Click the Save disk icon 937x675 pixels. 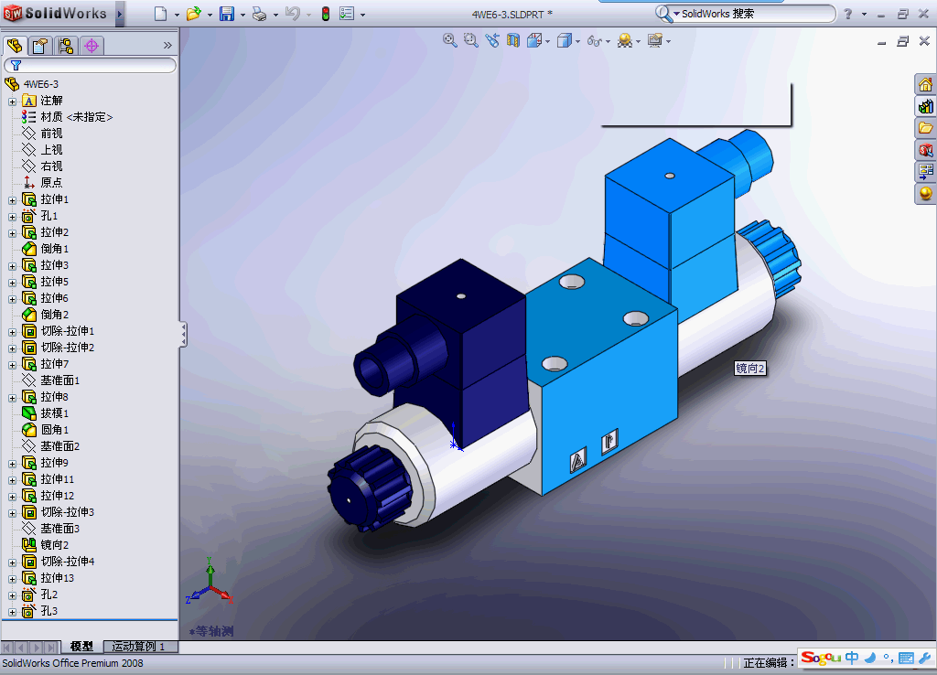coord(227,14)
